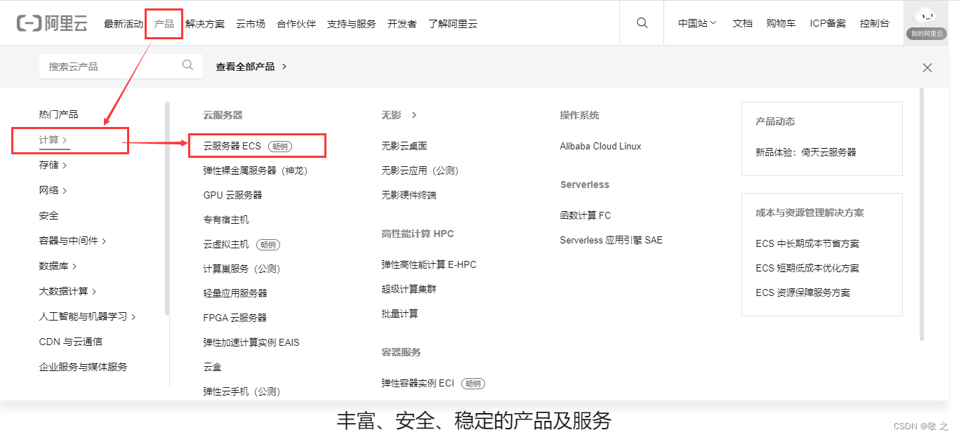Open 云服务器 ECS product
Image resolution: width=959 pixels, height=437 pixels.
tap(232, 146)
